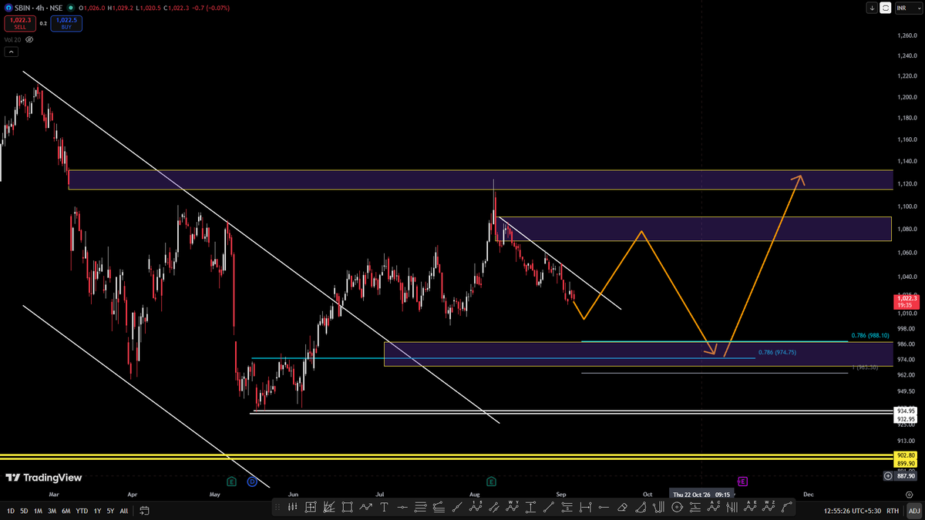Select the pitchfork drawing tool
The image size is (925, 520).
pos(658,507)
